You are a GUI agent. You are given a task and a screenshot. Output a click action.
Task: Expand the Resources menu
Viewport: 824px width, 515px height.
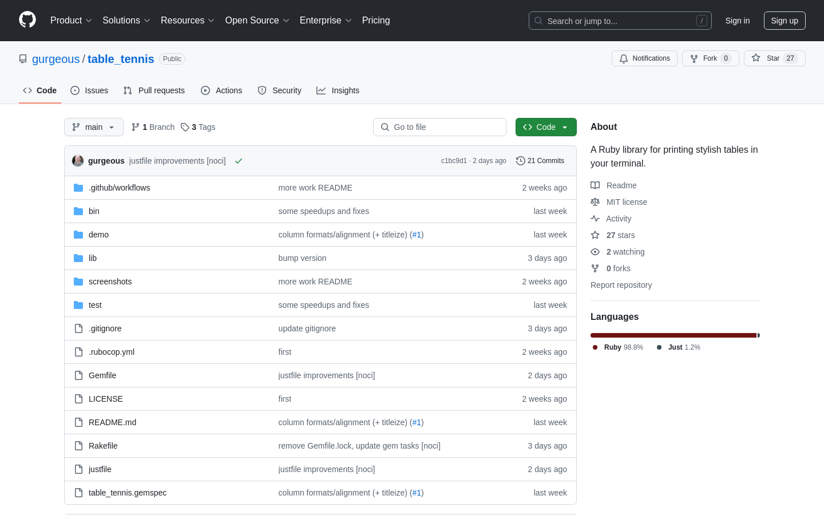(188, 21)
